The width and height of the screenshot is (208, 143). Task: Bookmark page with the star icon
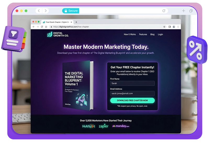click(x=164, y=27)
